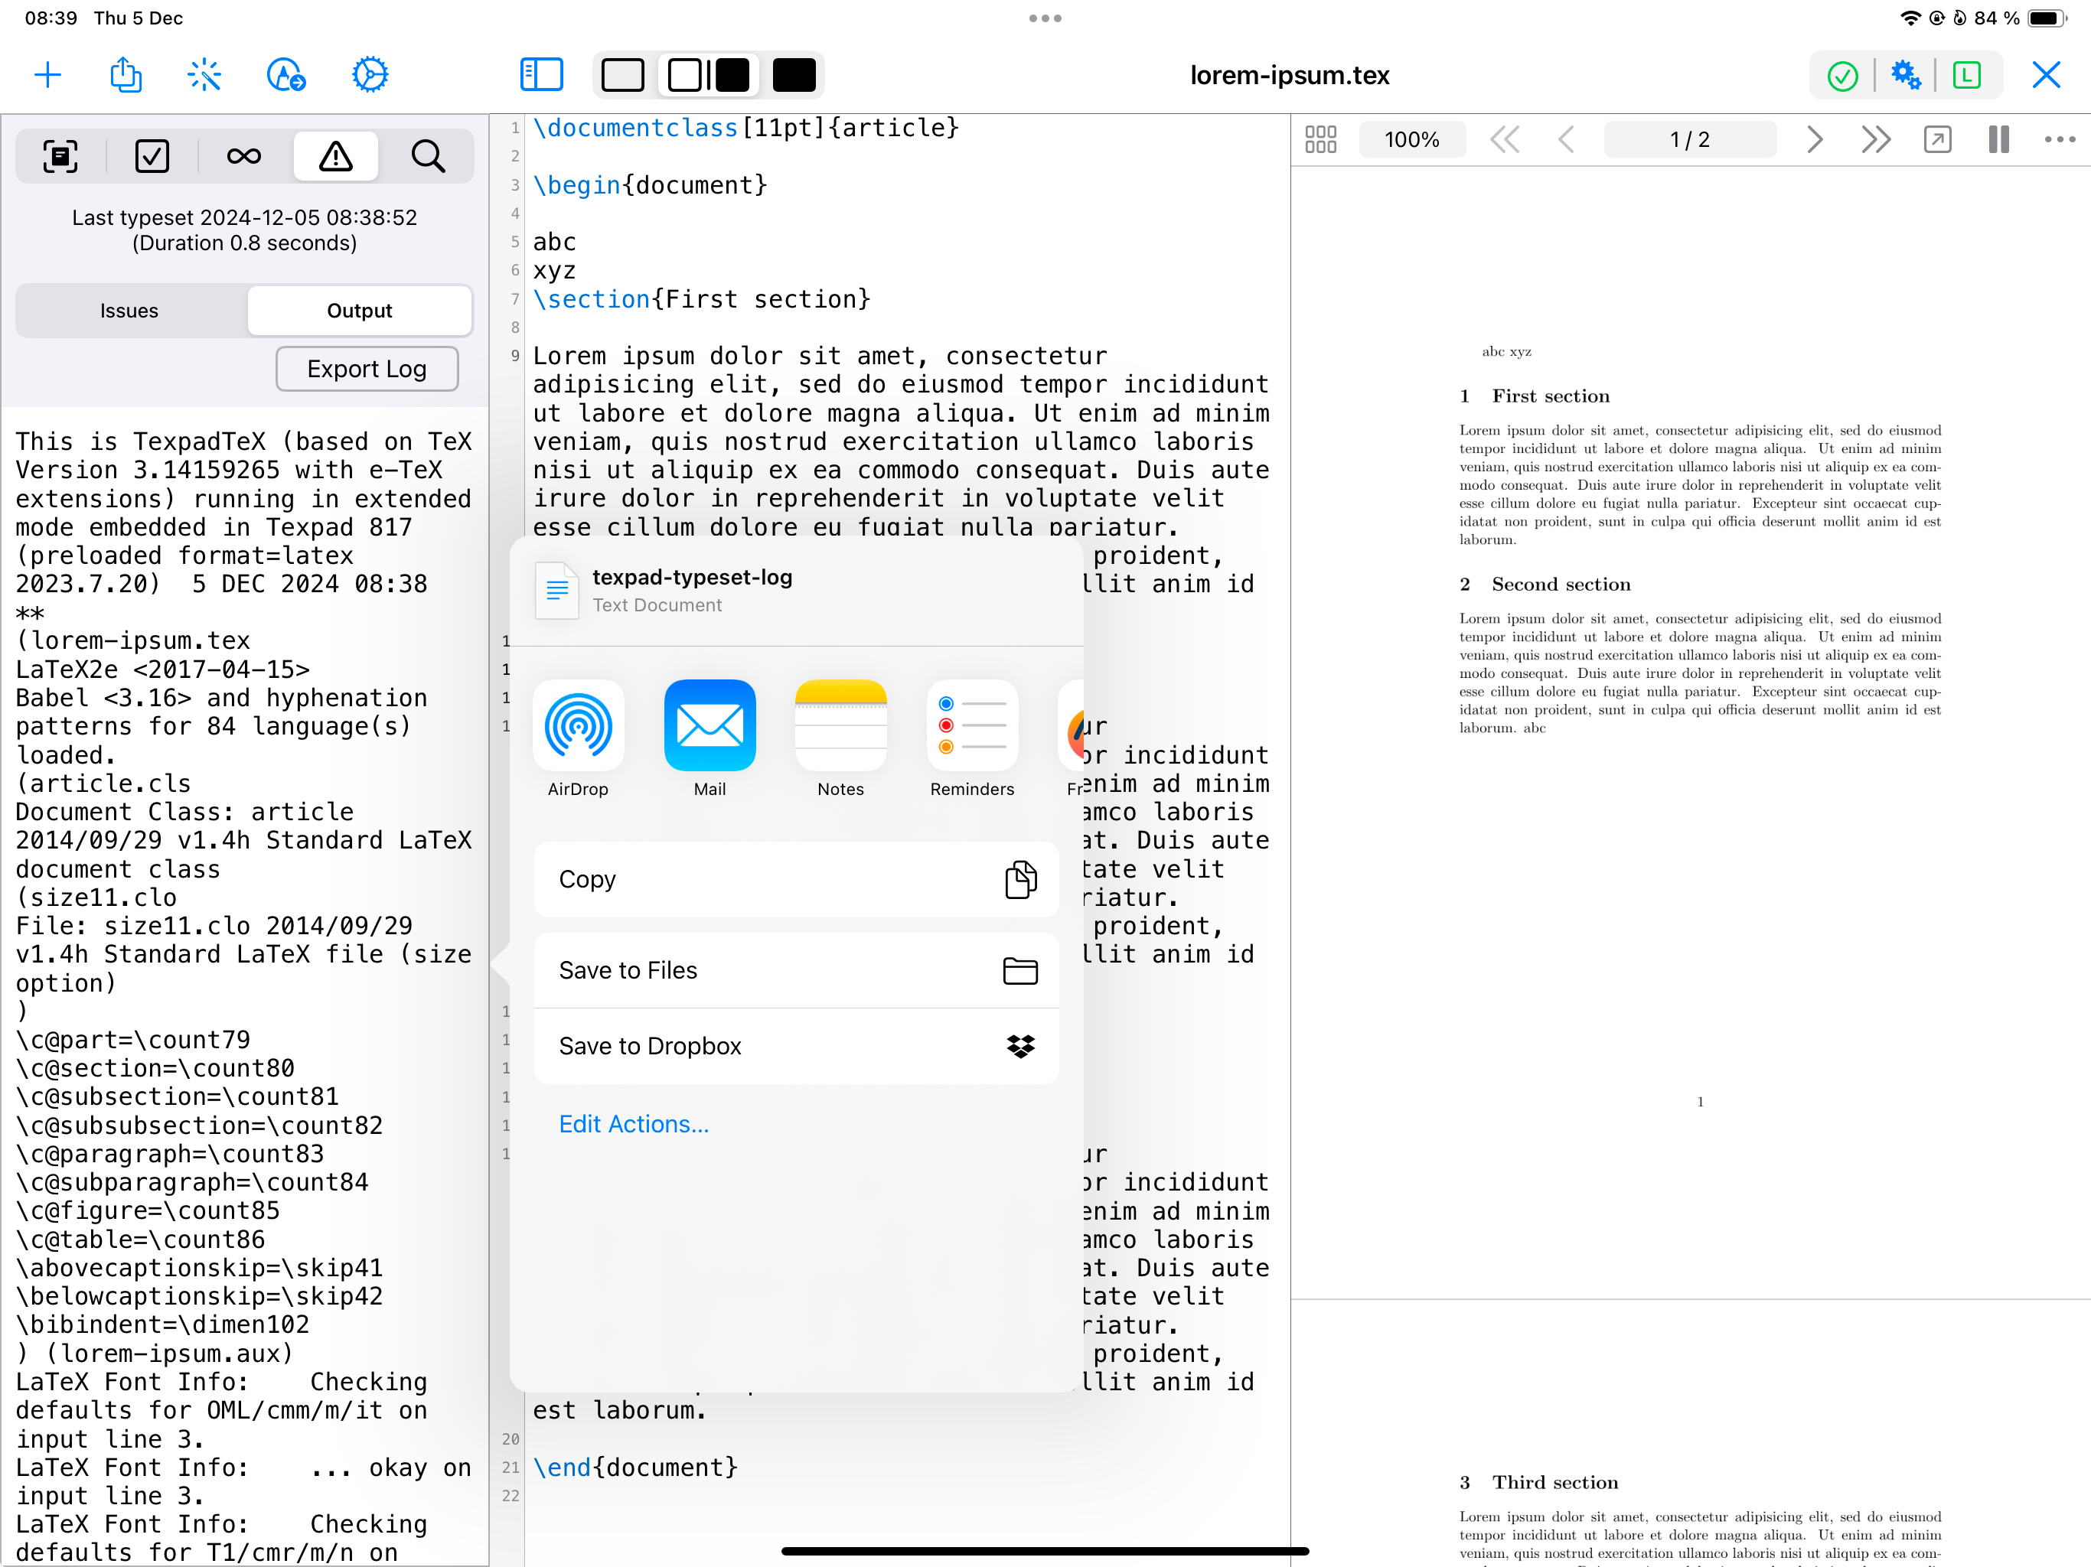
Task: Show PDF page thumbnails grid
Action: pos(1320,140)
